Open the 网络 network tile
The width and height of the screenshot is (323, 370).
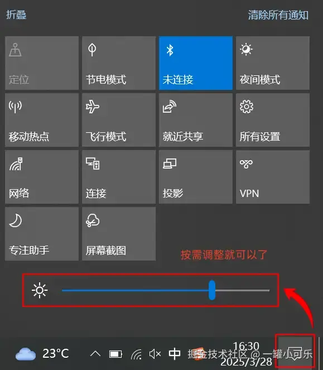pyautogui.click(x=42, y=177)
